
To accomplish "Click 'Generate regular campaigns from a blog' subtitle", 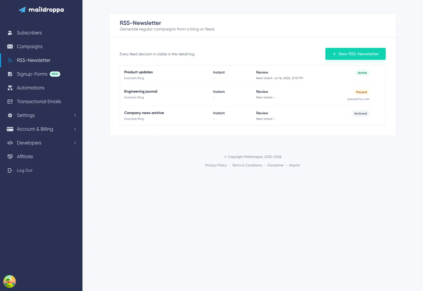I will point(167,29).
